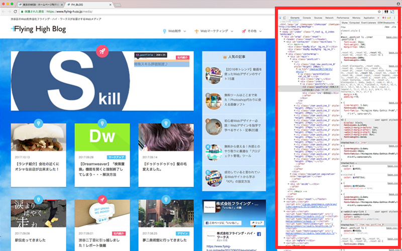Expand the div id="aside" node

click(x=288, y=184)
